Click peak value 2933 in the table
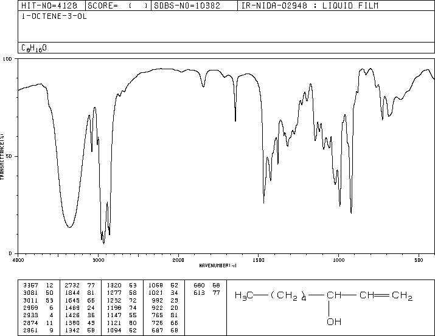The height and width of the screenshot is (336, 435). (30, 315)
